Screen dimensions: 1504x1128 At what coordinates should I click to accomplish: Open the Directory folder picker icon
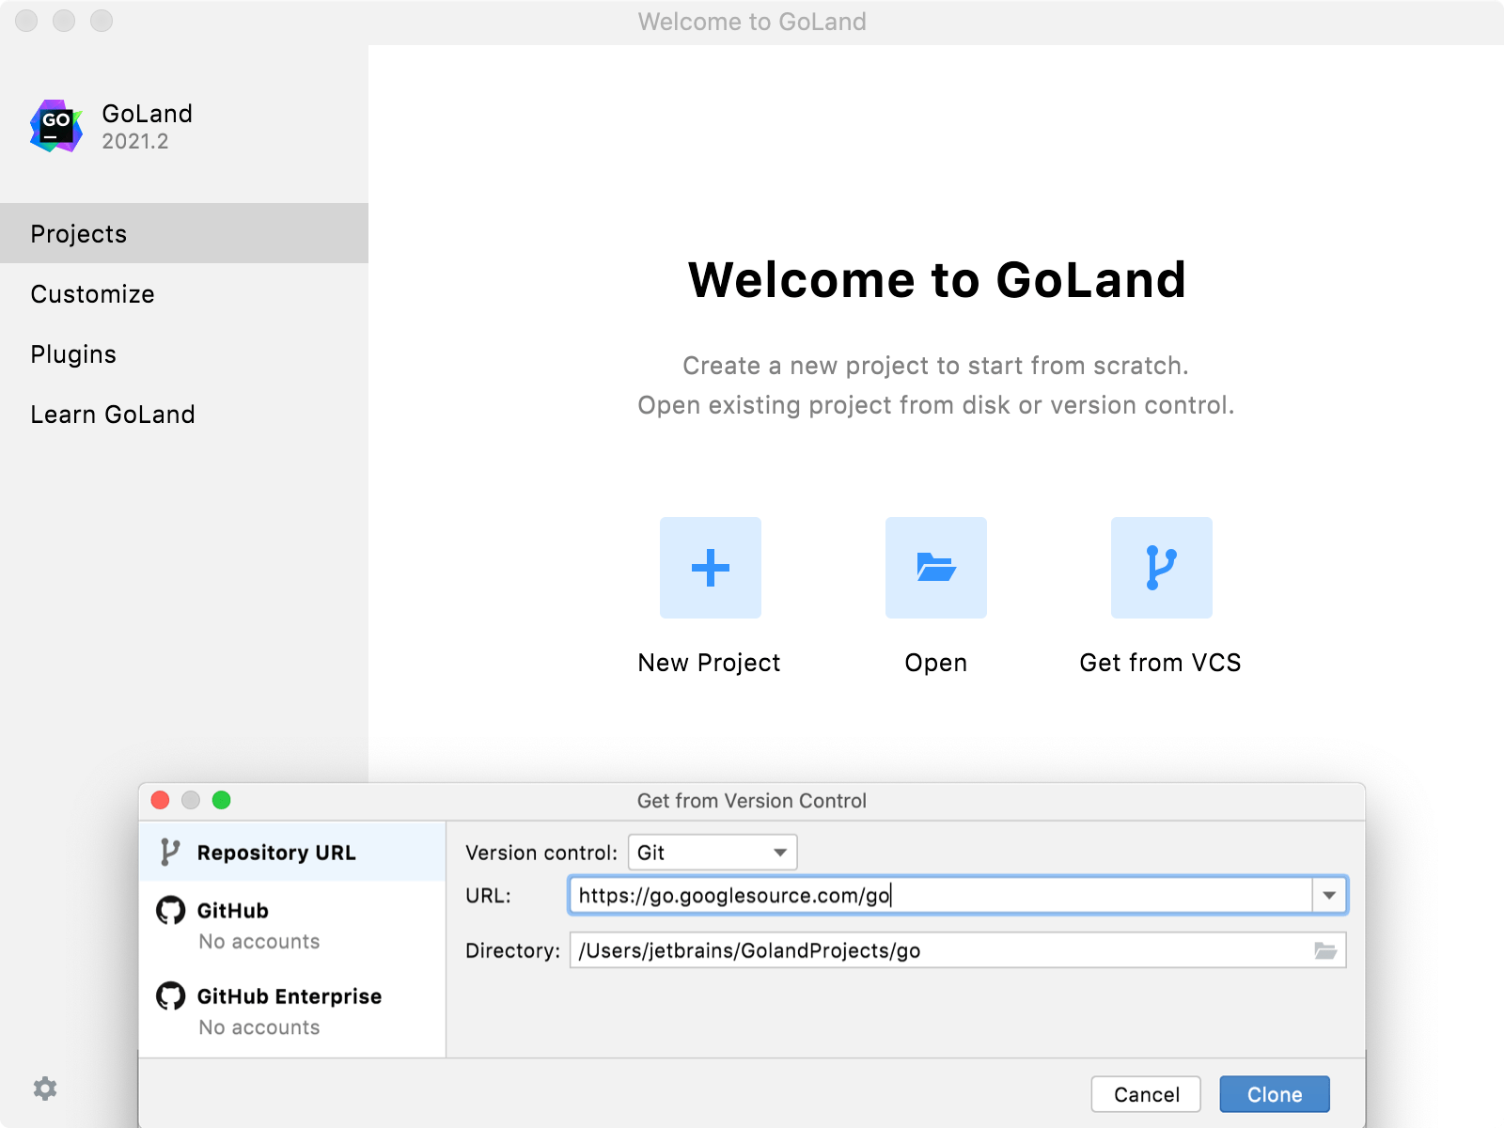point(1325,950)
